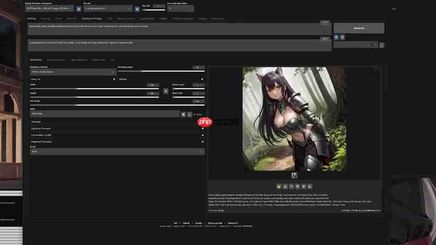Adjust the Height slider
Image resolution: width=436 pixels, height=245 pixels.
(94, 97)
